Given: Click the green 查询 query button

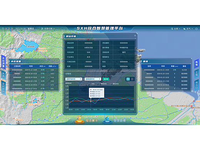Looking at the screenshot, I should (106, 79).
